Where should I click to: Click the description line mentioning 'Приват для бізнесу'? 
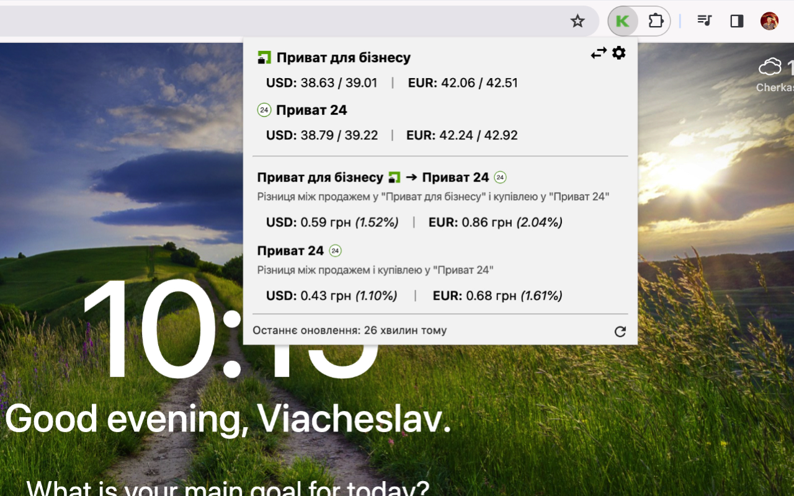pyautogui.click(x=434, y=197)
